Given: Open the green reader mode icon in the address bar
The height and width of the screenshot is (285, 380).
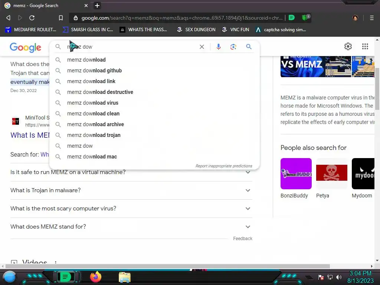Looking at the screenshot, I should coord(292,18).
